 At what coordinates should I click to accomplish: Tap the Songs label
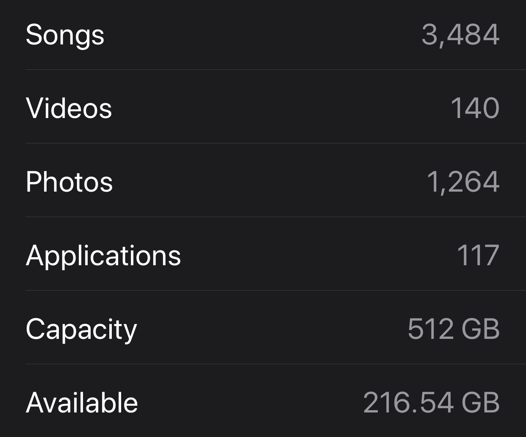[x=65, y=36]
